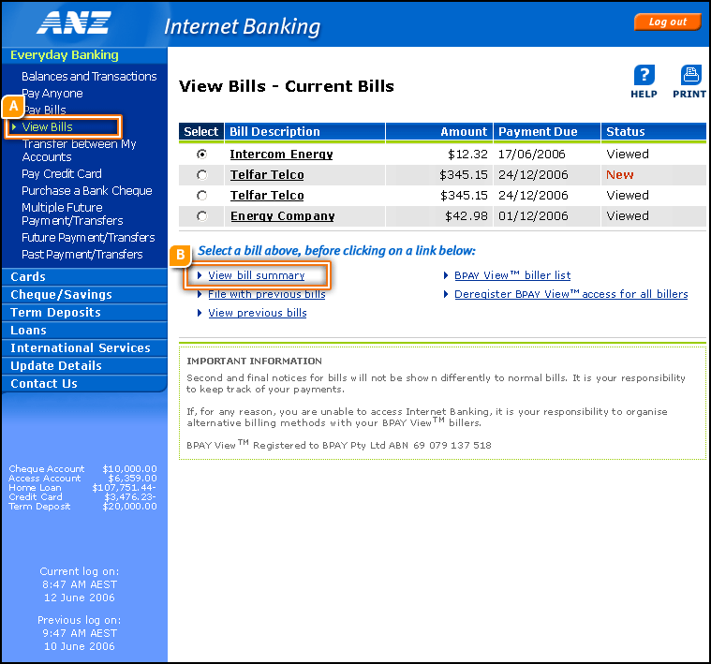This screenshot has width=711, height=664.
Task: Click the Print printer icon
Action: pyautogui.click(x=690, y=75)
